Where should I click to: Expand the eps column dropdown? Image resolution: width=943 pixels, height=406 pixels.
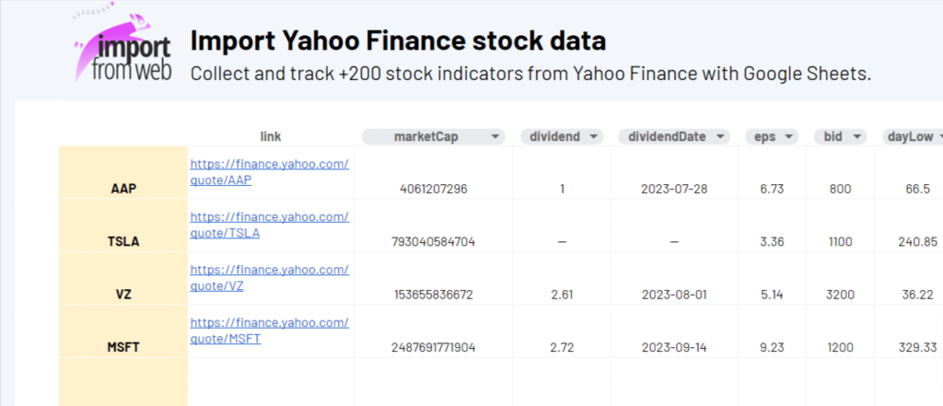[788, 136]
